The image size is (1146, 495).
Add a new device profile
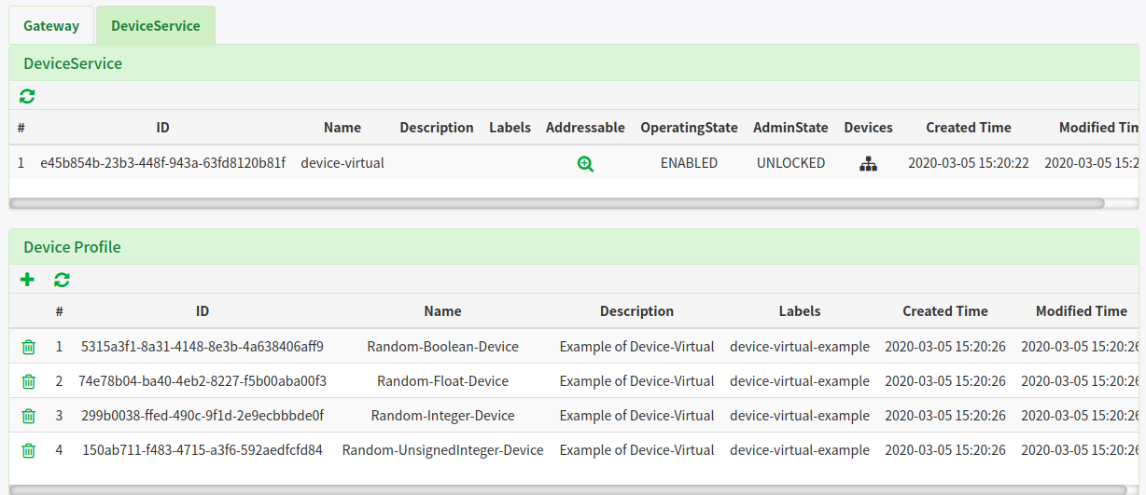27,280
